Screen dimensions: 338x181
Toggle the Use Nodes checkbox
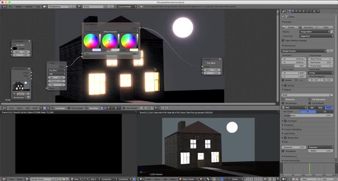point(53,108)
